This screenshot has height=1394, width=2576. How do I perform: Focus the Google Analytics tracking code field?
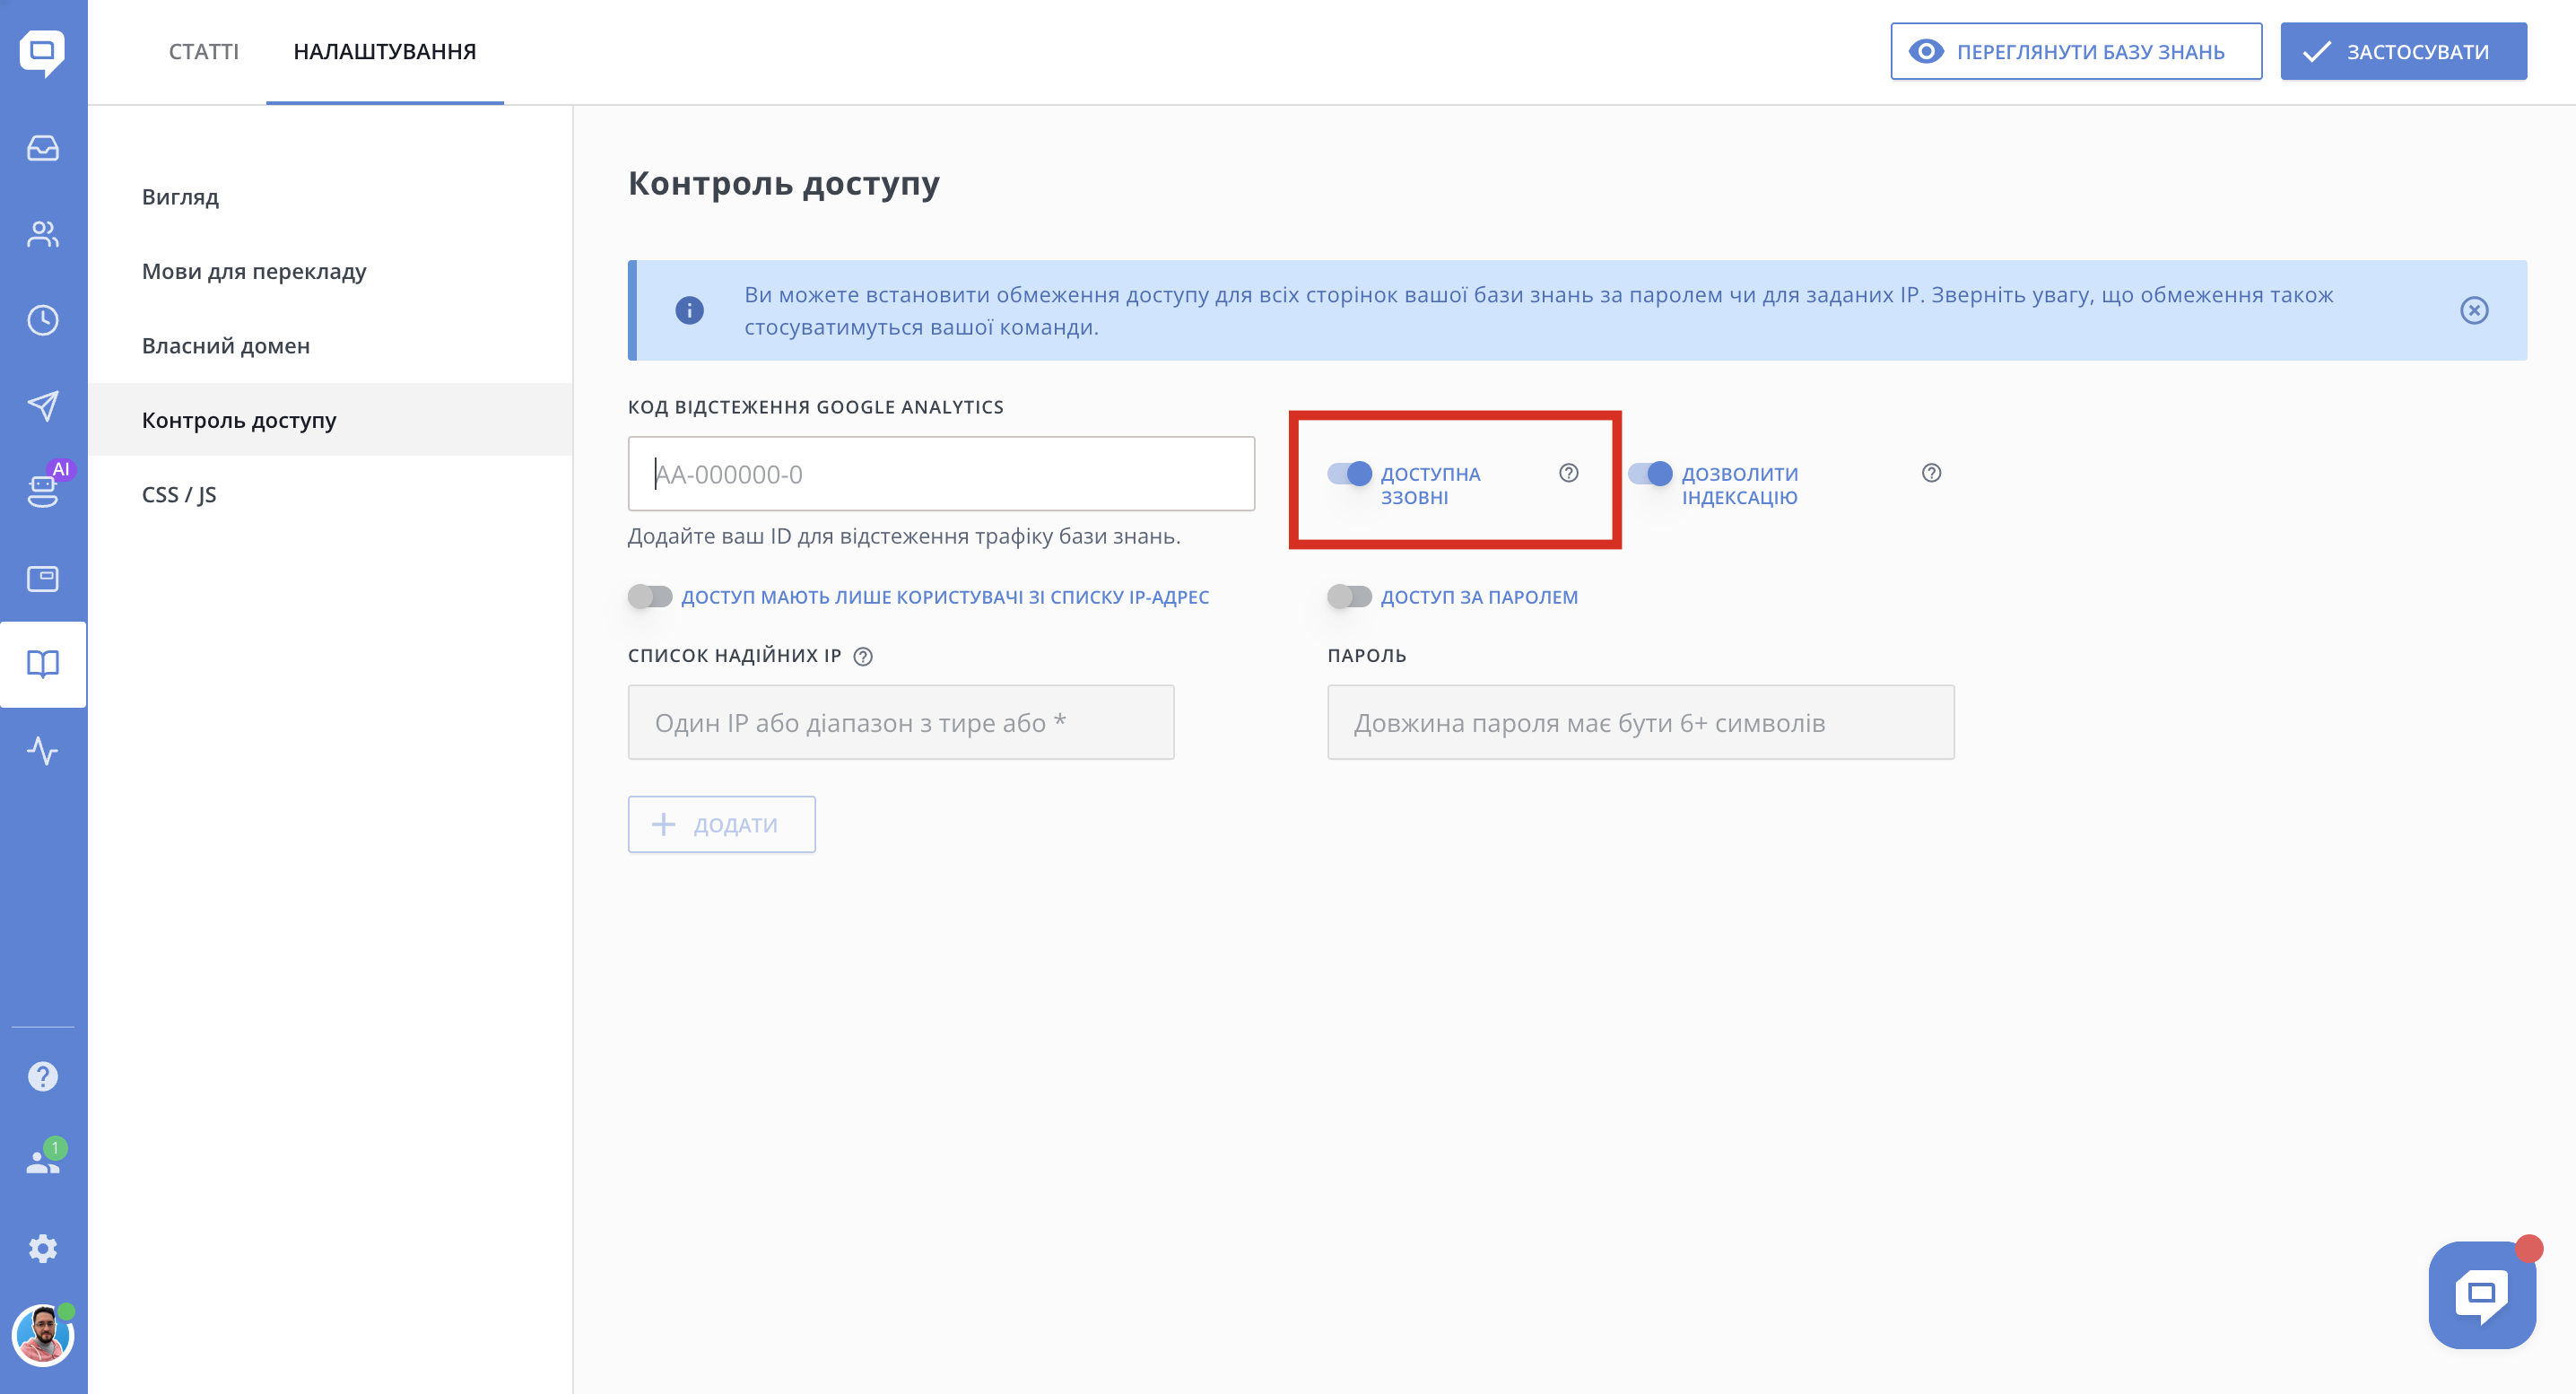point(940,474)
